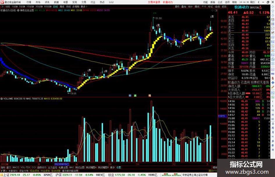Image resolution: width=275 pixels, height=177 pixels.
Task: Open the 多周期 multi-period view
Action: 76,6
